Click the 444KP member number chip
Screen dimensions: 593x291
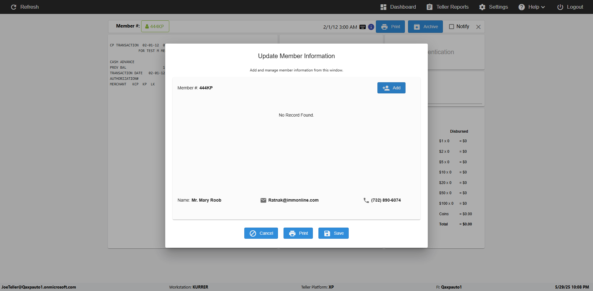(x=155, y=26)
